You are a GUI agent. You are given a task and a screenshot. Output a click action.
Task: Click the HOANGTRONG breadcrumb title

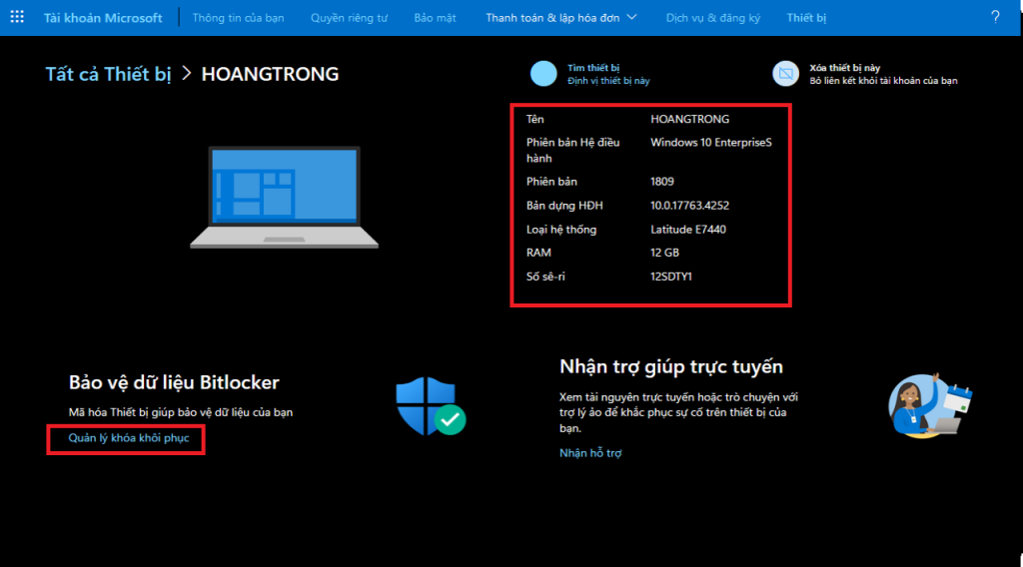pos(270,74)
